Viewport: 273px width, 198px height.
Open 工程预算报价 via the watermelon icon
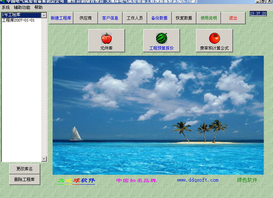coord(161,40)
